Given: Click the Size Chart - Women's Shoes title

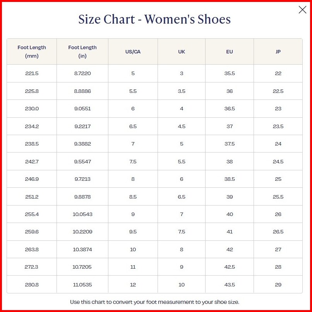Looking at the screenshot, I should pos(154,19).
